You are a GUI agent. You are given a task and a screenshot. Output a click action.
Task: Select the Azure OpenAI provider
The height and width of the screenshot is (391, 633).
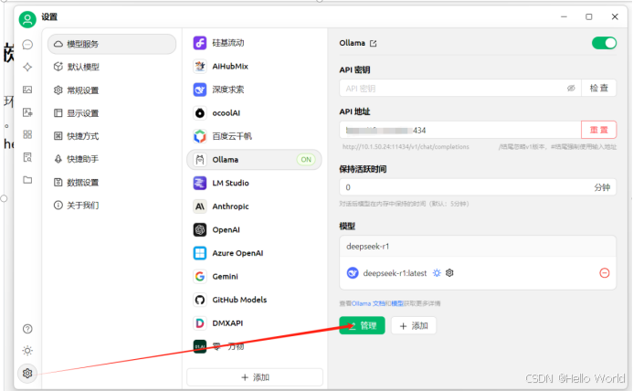254,253
